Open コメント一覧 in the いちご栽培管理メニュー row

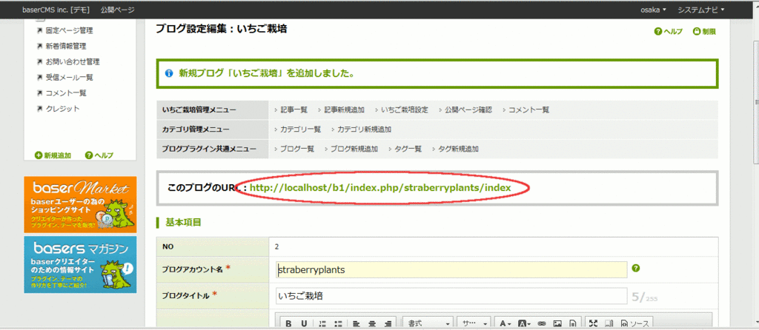[528, 110]
